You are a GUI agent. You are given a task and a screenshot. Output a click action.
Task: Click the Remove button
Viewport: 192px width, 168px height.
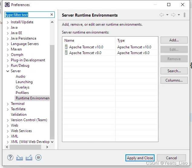pos(174,59)
